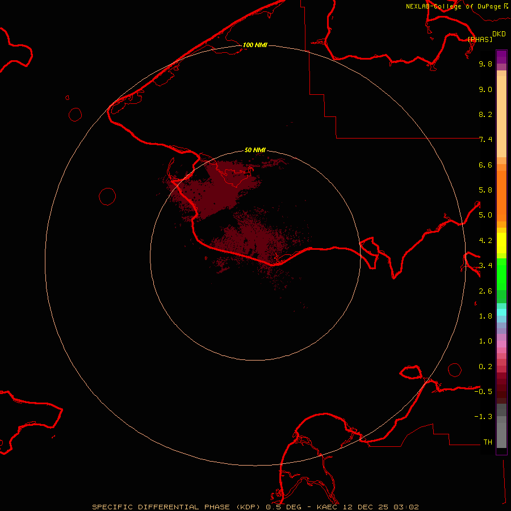Viewport: 511px width, 511px height.
Task: Click the TH threshold label
Action: [487, 442]
